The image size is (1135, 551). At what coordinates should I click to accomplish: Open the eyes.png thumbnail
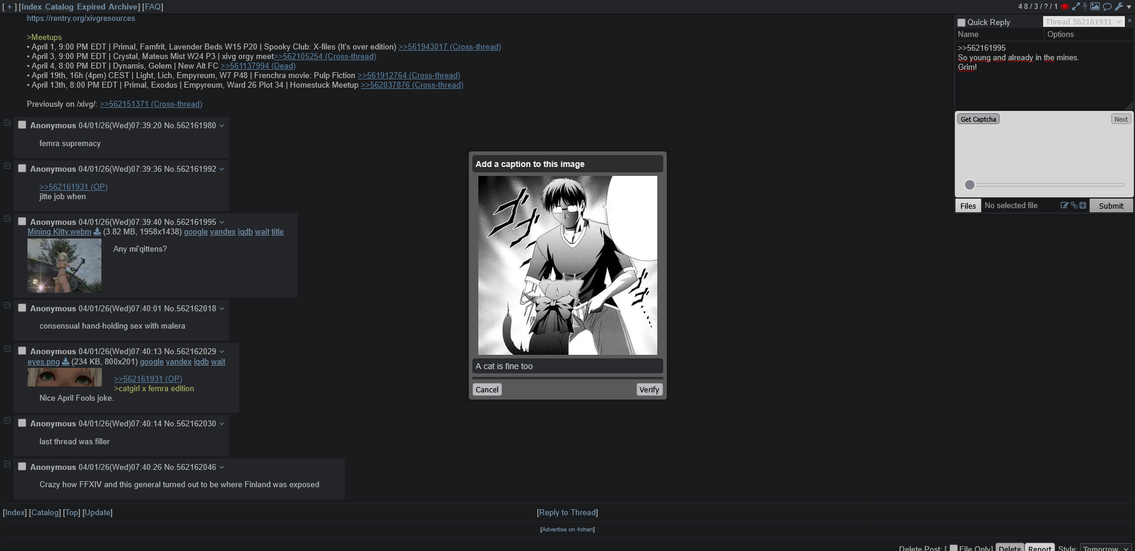tap(64, 377)
